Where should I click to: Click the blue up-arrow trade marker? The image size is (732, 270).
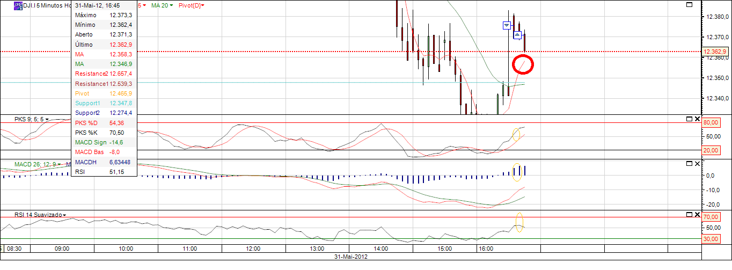517,35
